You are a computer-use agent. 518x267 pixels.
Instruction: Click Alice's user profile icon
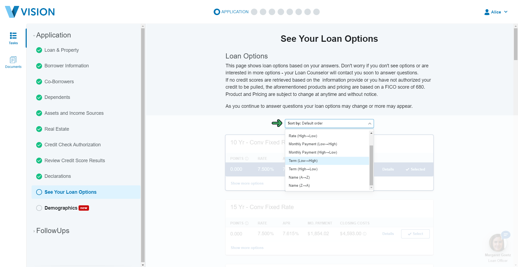pyautogui.click(x=487, y=12)
